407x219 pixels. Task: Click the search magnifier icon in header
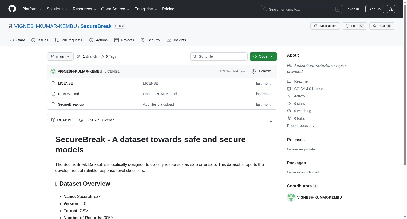265,9
